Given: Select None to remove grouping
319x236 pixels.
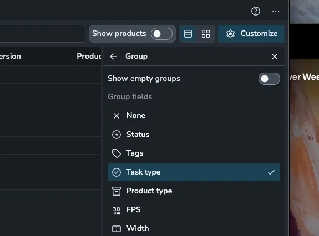Looking at the screenshot, I should point(194,116).
